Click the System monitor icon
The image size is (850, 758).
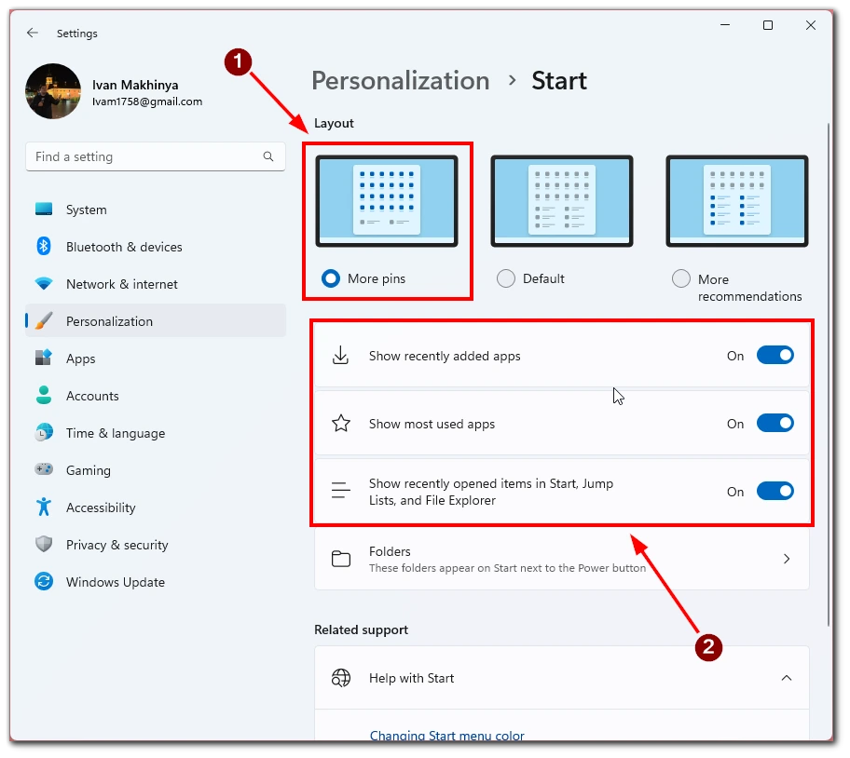[x=44, y=209]
